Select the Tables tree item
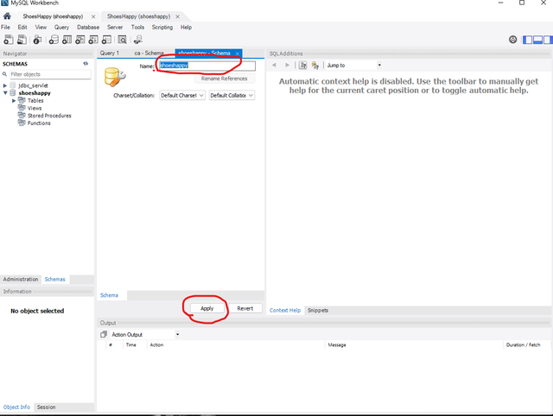The height and width of the screenshot is (416, 553). click(35, 101)
